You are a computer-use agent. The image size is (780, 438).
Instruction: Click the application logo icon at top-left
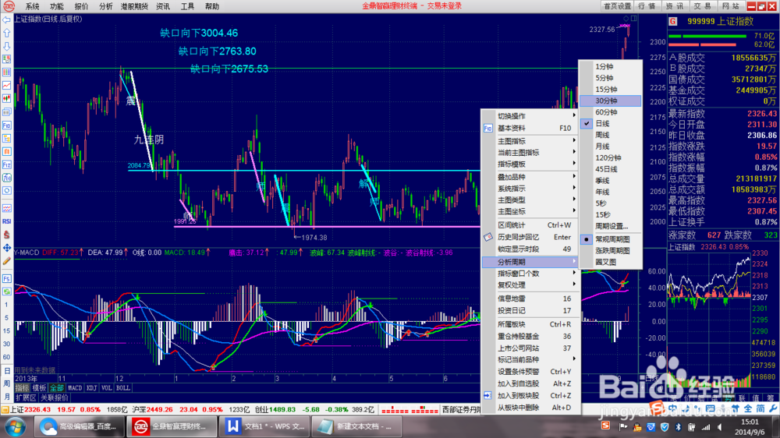9,6
